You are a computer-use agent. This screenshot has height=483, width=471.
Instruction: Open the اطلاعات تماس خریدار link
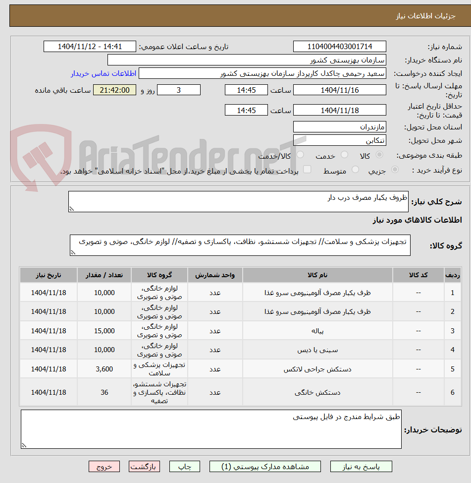tap(104, 73)
